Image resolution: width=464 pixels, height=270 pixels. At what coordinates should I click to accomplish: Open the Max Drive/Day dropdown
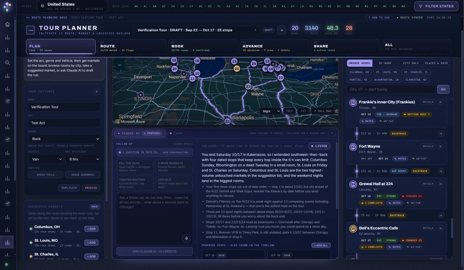click(x=82, y=159)
